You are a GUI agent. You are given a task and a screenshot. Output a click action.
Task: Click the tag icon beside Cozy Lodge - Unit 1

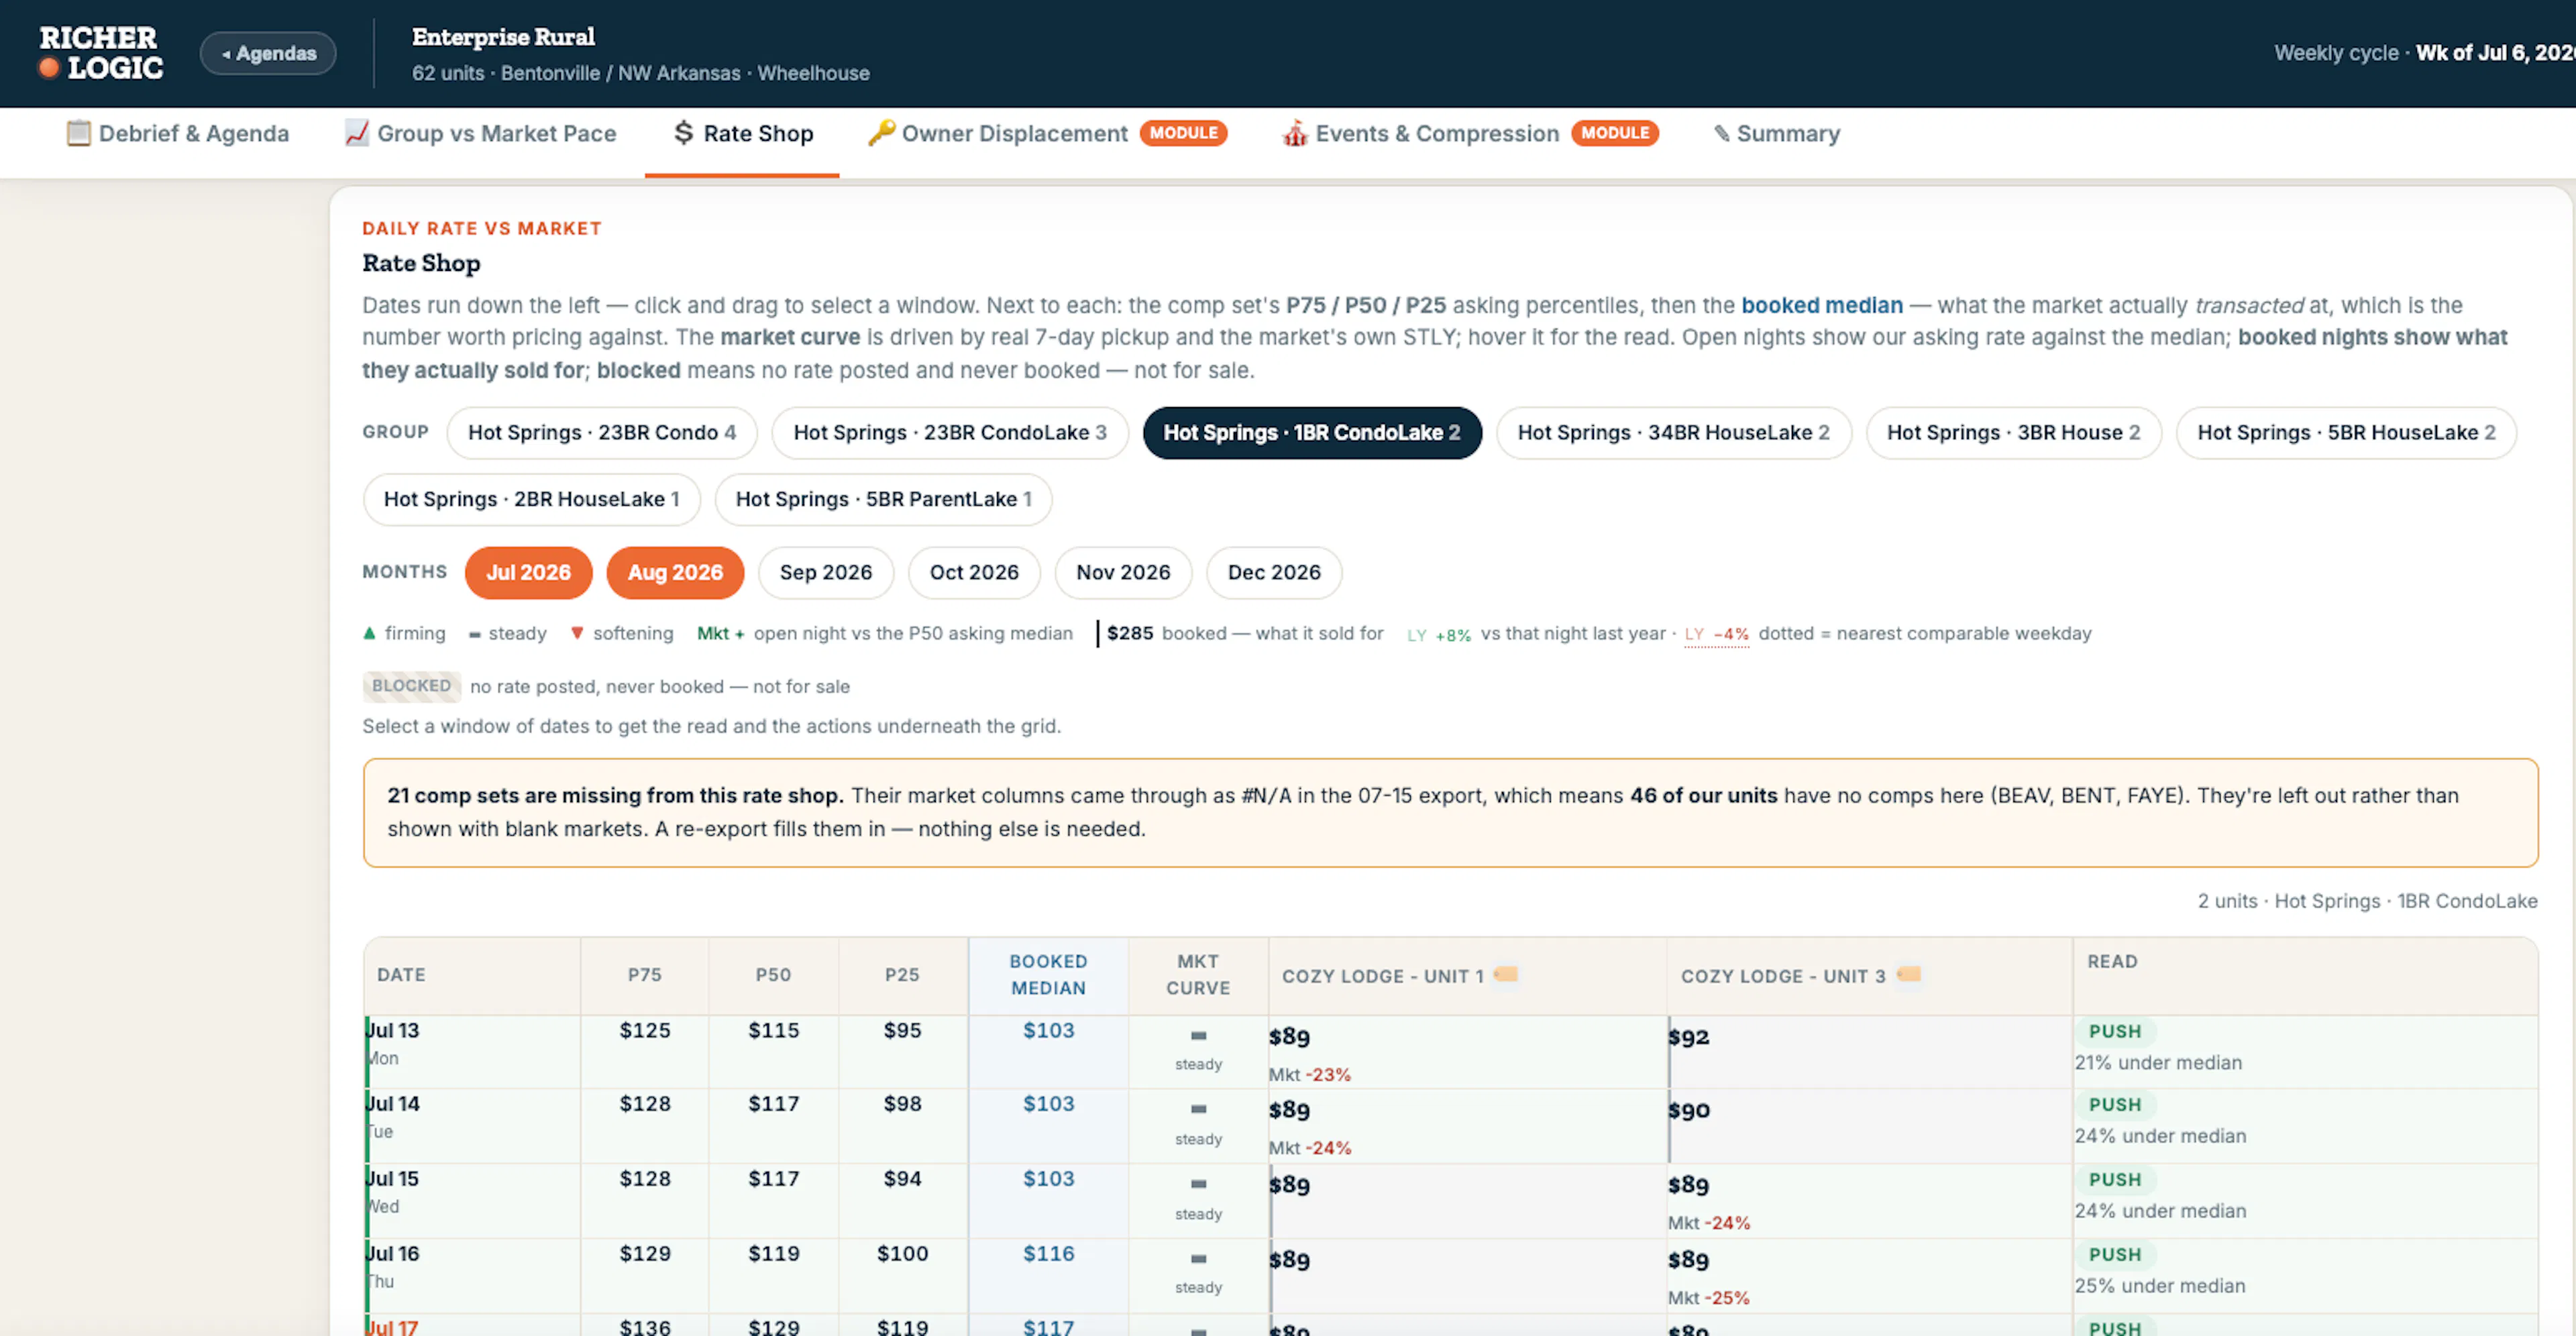tap(1506, 974)
